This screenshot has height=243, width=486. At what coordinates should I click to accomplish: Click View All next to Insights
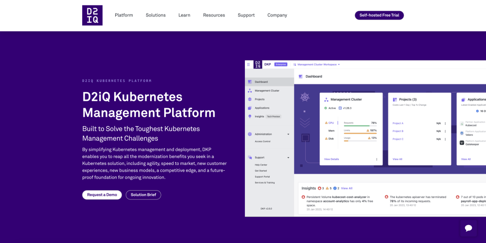[347, 188]
